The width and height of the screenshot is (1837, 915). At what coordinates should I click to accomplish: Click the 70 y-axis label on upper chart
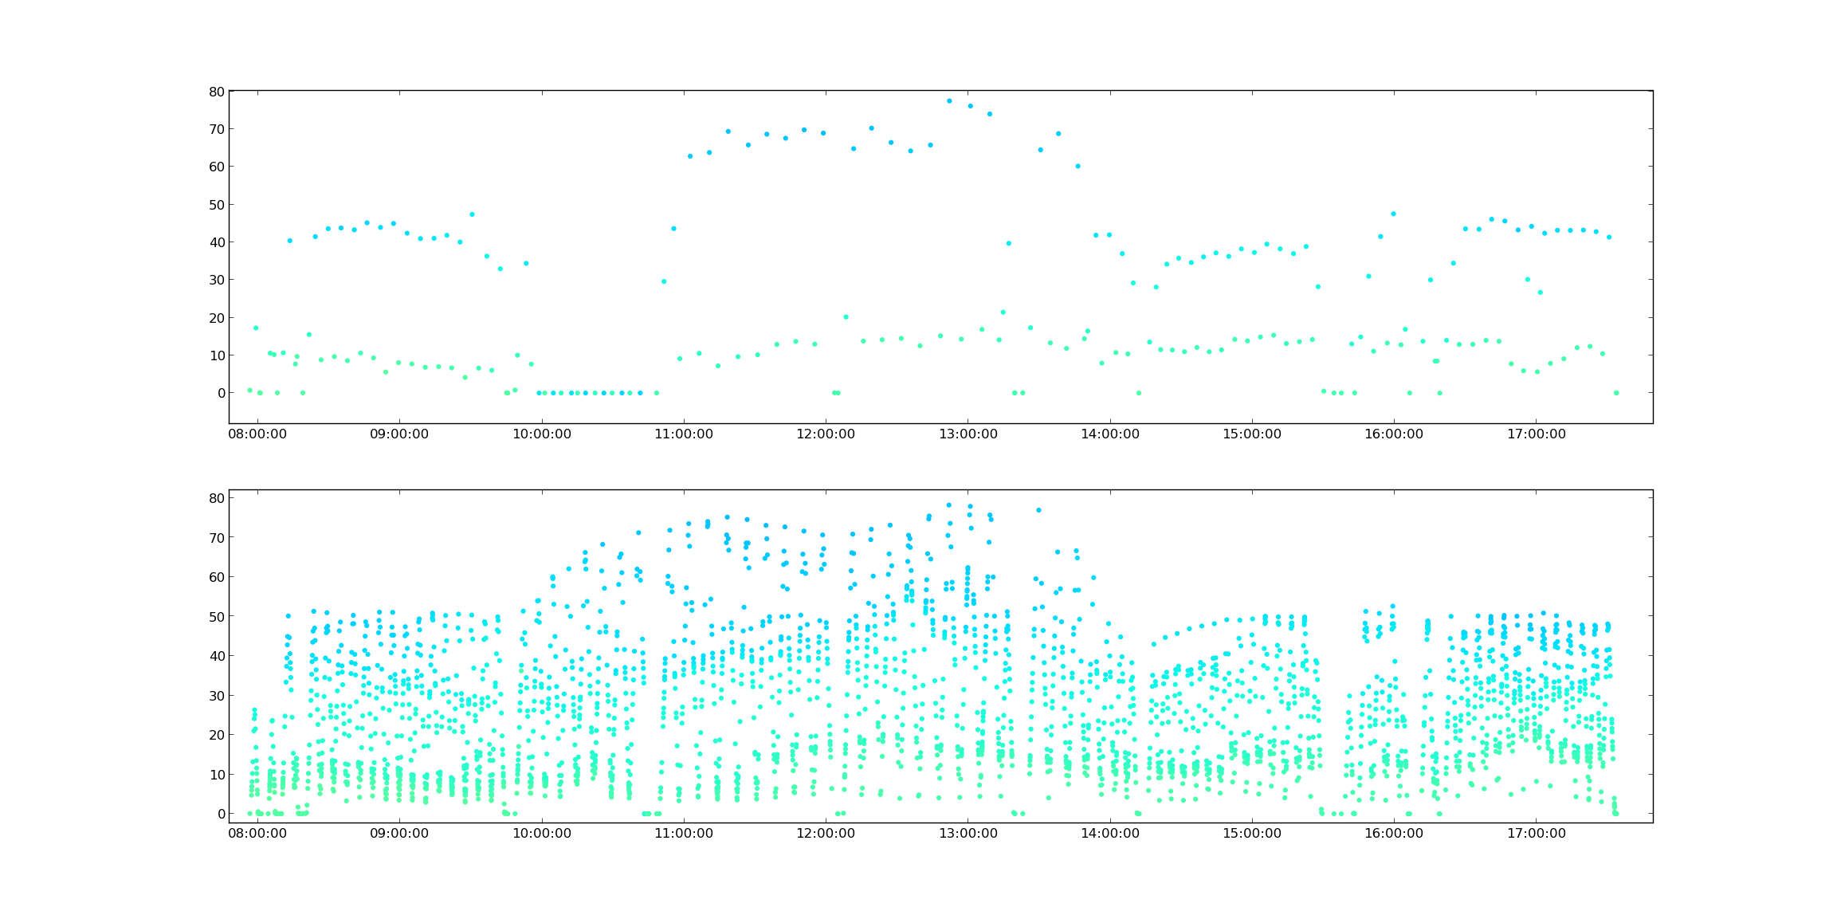(217, 129)
